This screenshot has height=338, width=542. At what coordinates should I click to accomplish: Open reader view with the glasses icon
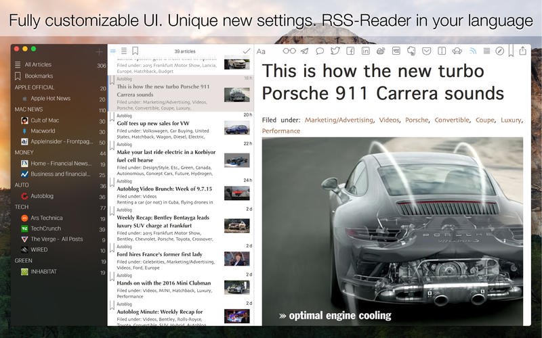point(289,51)
